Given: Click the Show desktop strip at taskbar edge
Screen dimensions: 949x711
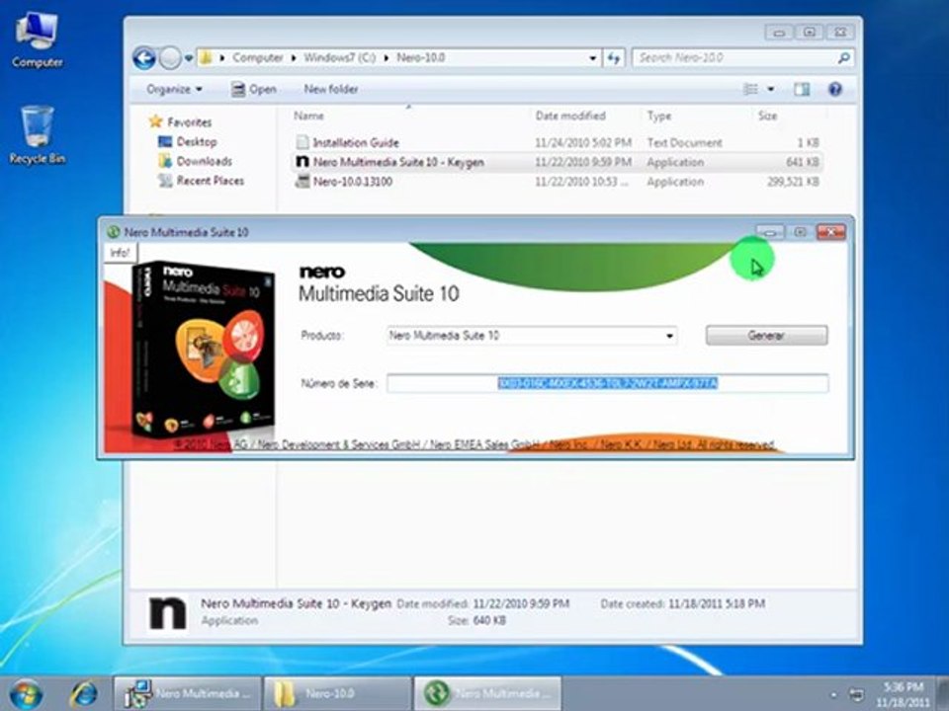Looking at the screenshot, I should coord(942,693).
